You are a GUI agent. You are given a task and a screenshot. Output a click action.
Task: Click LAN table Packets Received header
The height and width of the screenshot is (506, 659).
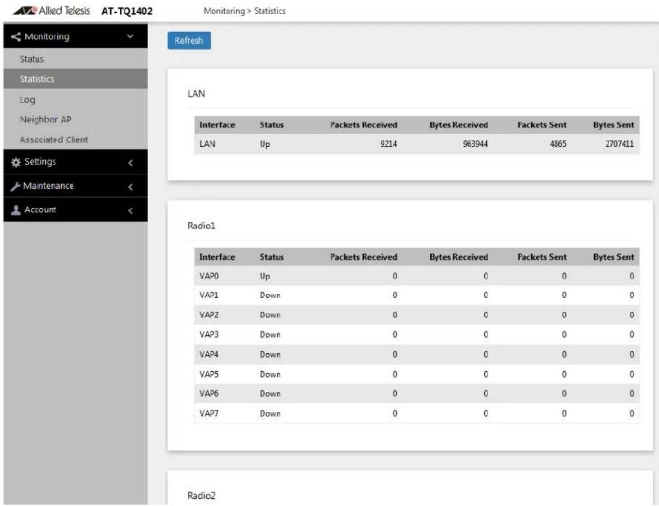(x=364, y=125)
